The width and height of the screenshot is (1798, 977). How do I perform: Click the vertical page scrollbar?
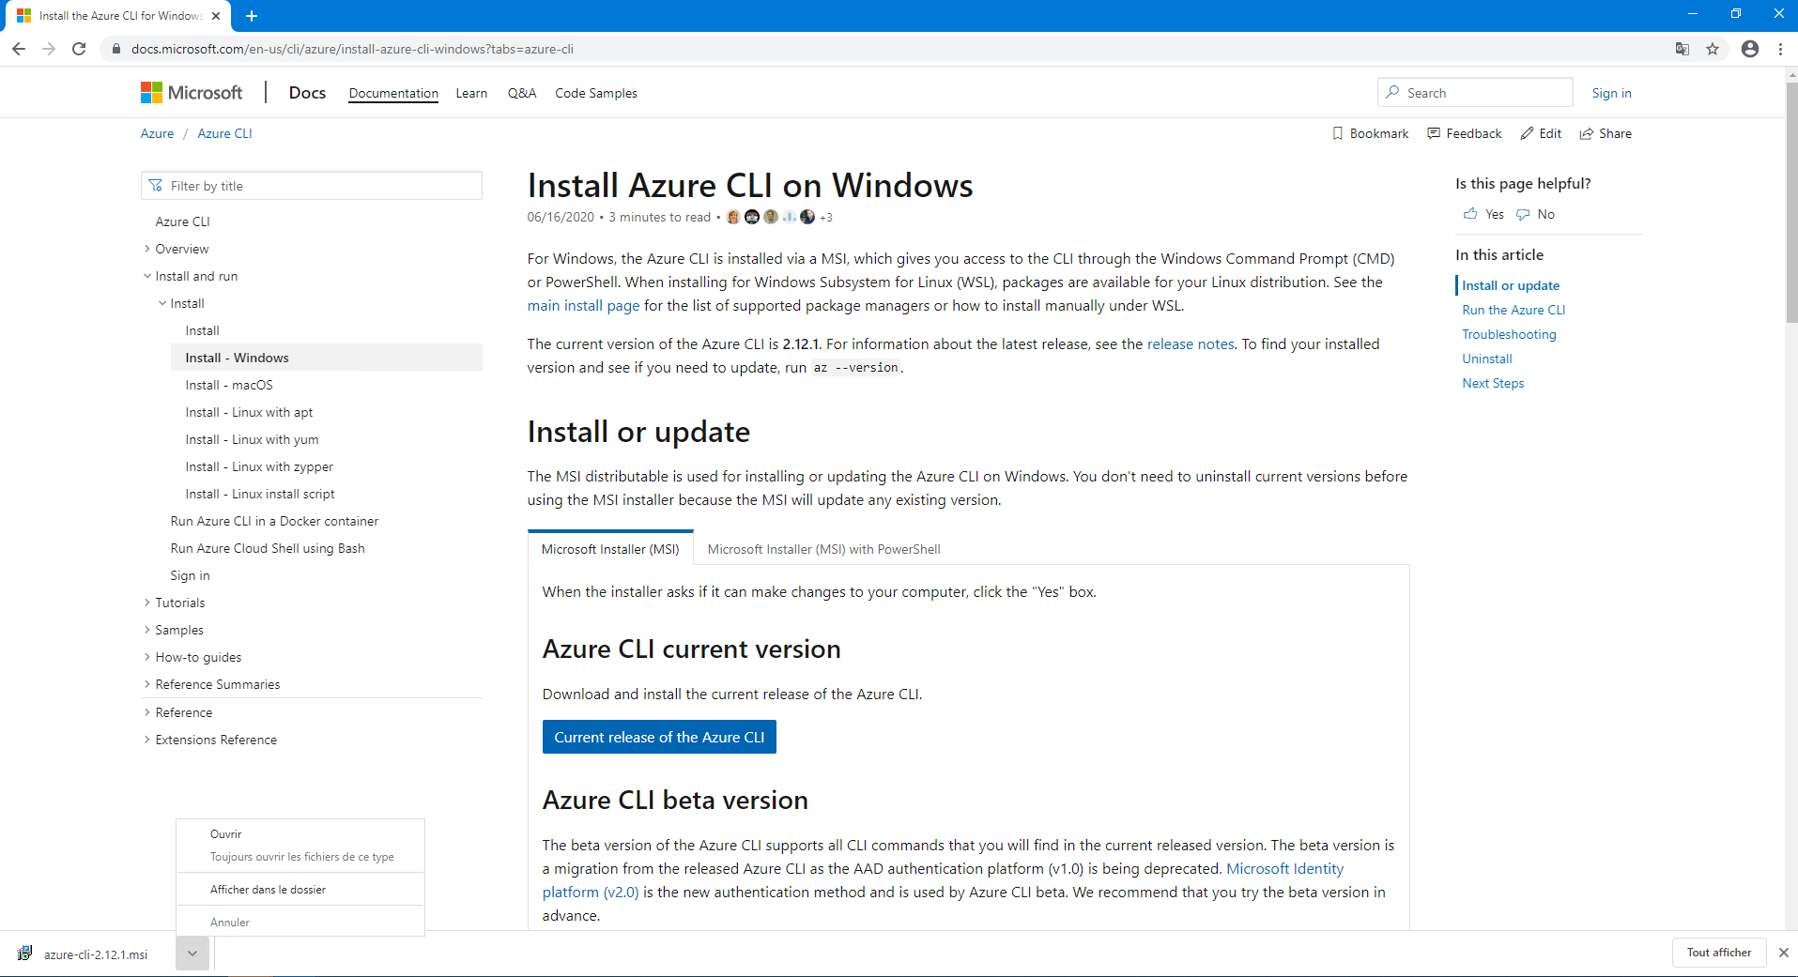point(1790,469)
